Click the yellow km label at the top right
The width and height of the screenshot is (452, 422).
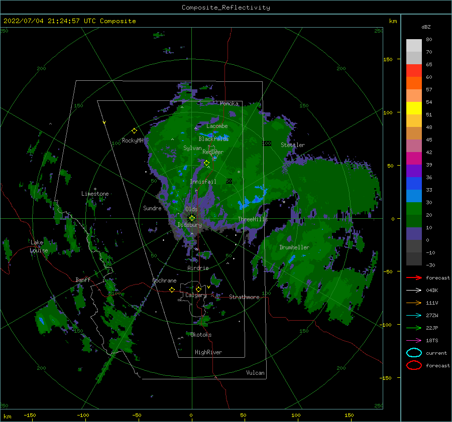(393, 21)
